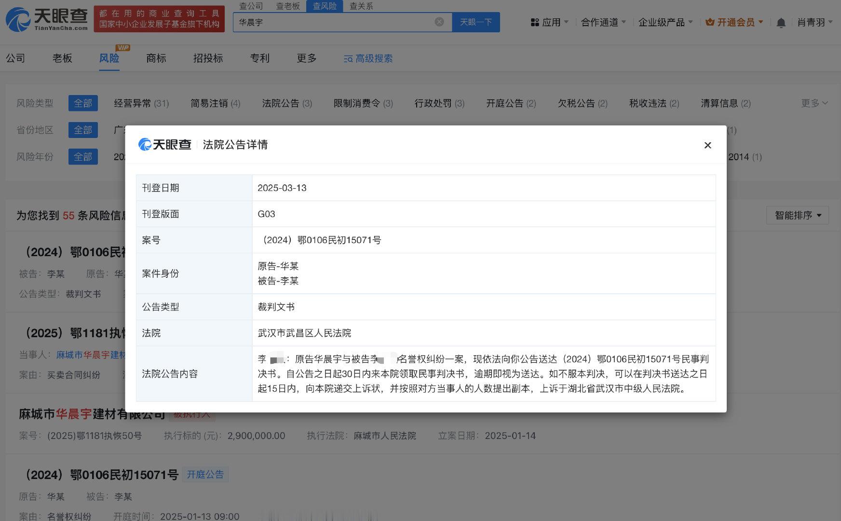Expand the 企业级产品 dropdown
Screen dimensions: 841x521
pyautogui.click(x=665, y=22)
